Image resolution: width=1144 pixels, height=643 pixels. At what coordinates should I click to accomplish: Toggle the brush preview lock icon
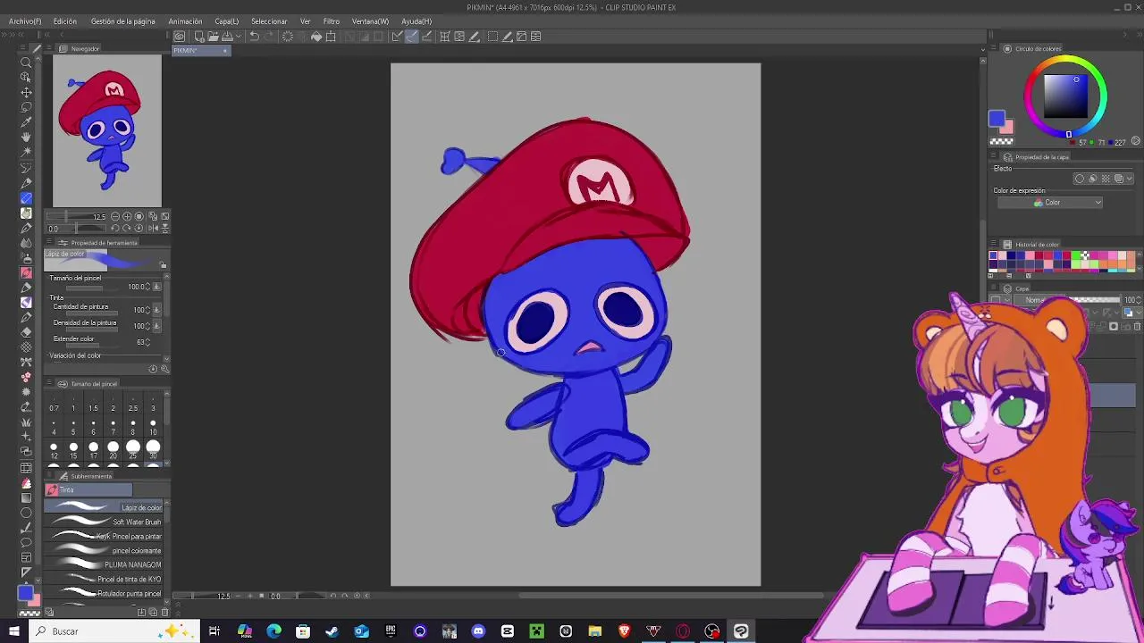[x=163, y=264]
